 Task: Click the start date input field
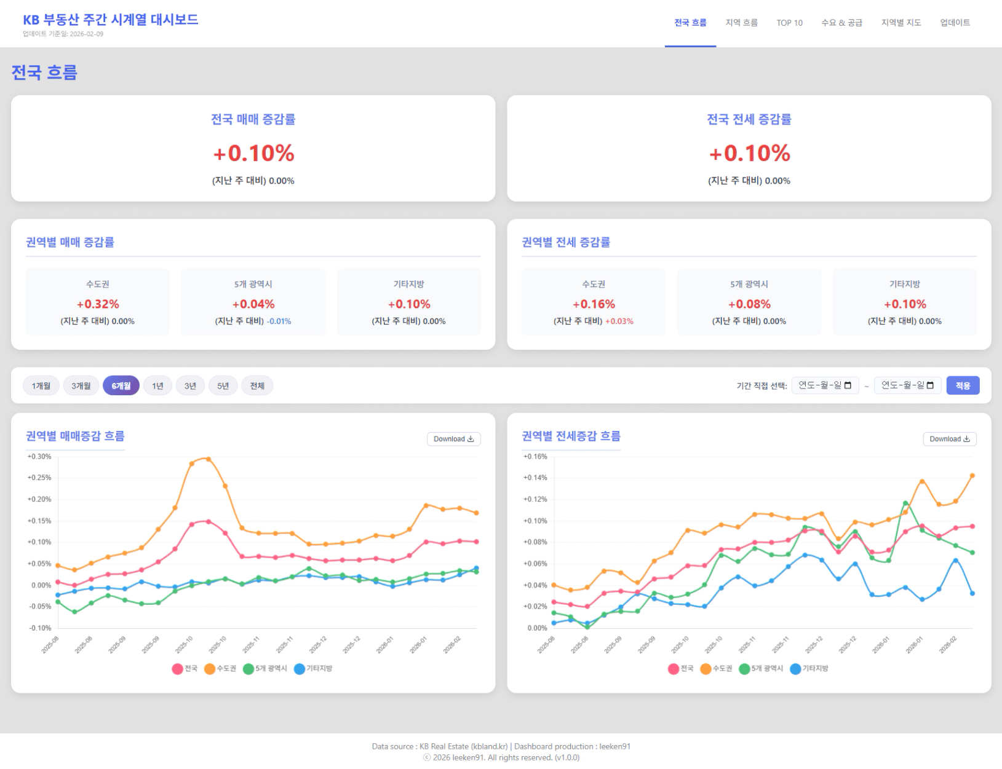point(818,385)
